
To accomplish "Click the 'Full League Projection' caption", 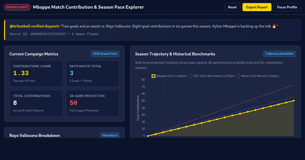I will click(84, 110).
